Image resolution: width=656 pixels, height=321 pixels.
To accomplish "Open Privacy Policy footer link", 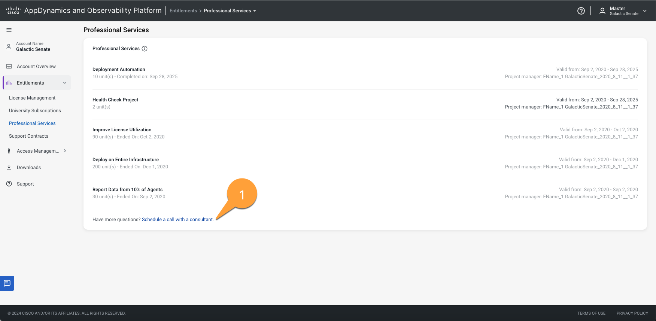I will tap(632, 313).
